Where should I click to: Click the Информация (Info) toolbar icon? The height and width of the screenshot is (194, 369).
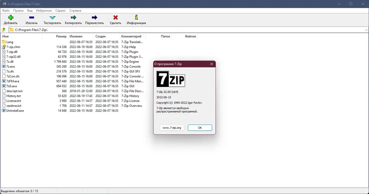pyautogui.click(x=136, y=17)
